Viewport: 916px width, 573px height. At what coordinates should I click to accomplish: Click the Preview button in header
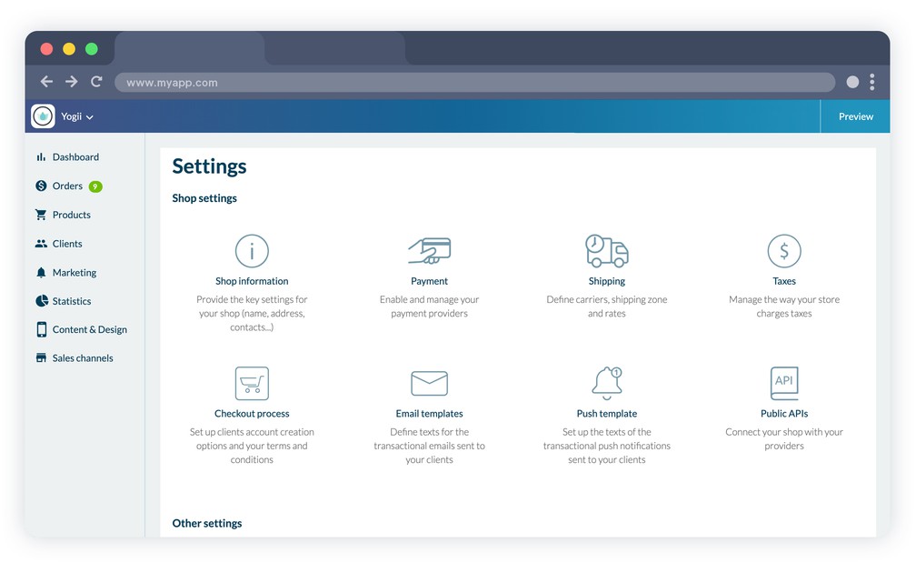[x=855, y=116]
